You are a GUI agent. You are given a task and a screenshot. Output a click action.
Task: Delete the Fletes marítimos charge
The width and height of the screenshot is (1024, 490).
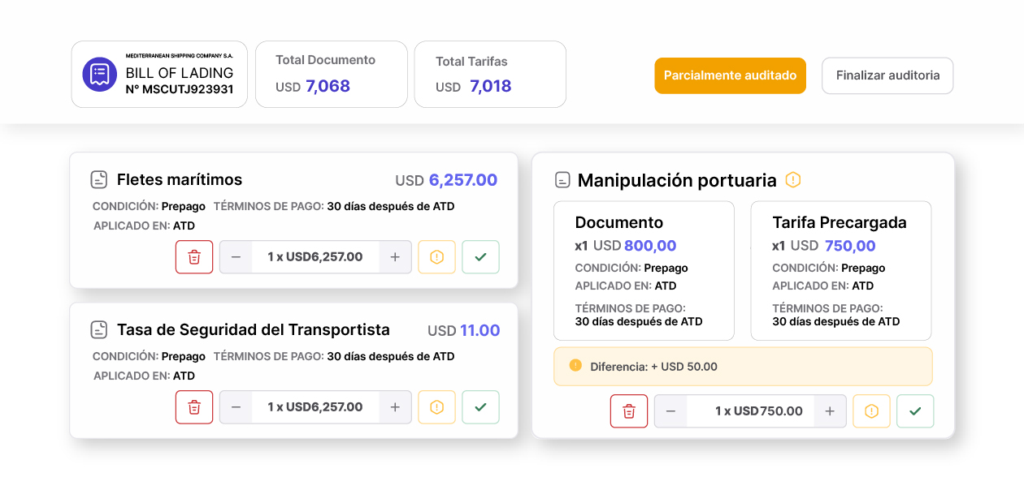194,257
